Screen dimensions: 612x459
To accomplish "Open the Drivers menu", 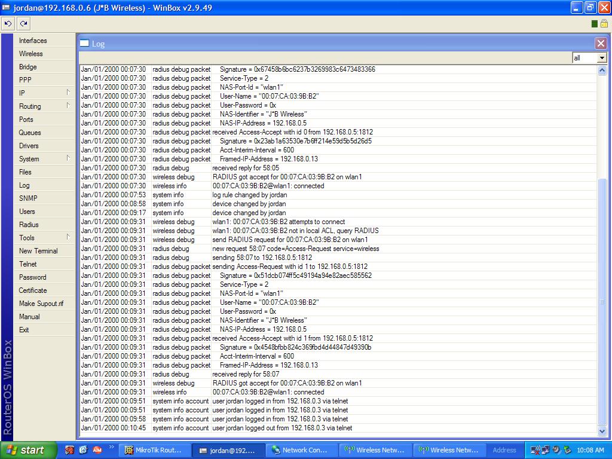I will coord(44,146).
